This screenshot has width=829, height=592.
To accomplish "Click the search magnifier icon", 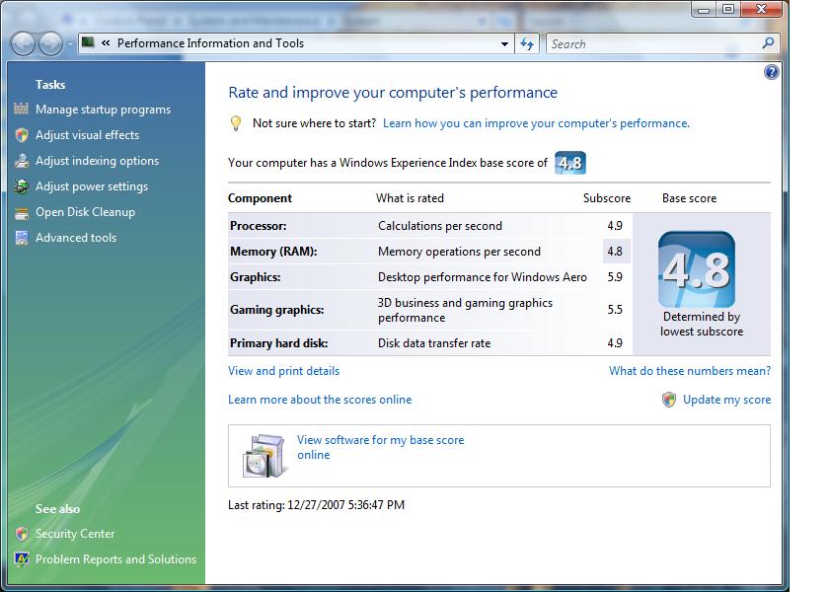I will (768, 43).
